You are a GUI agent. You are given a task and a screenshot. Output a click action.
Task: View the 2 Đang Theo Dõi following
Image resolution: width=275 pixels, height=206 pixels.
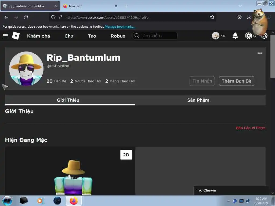pyautogui.click(x=120, y=81)
